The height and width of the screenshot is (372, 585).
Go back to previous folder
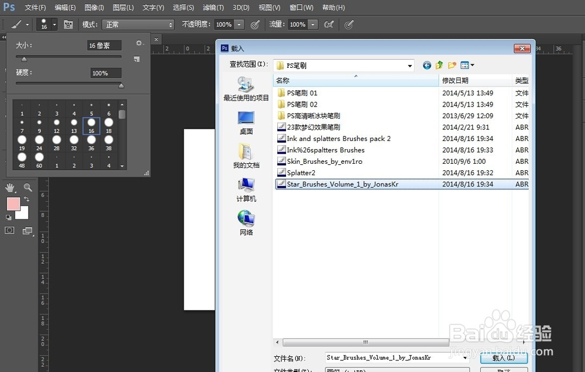(427, 66)
